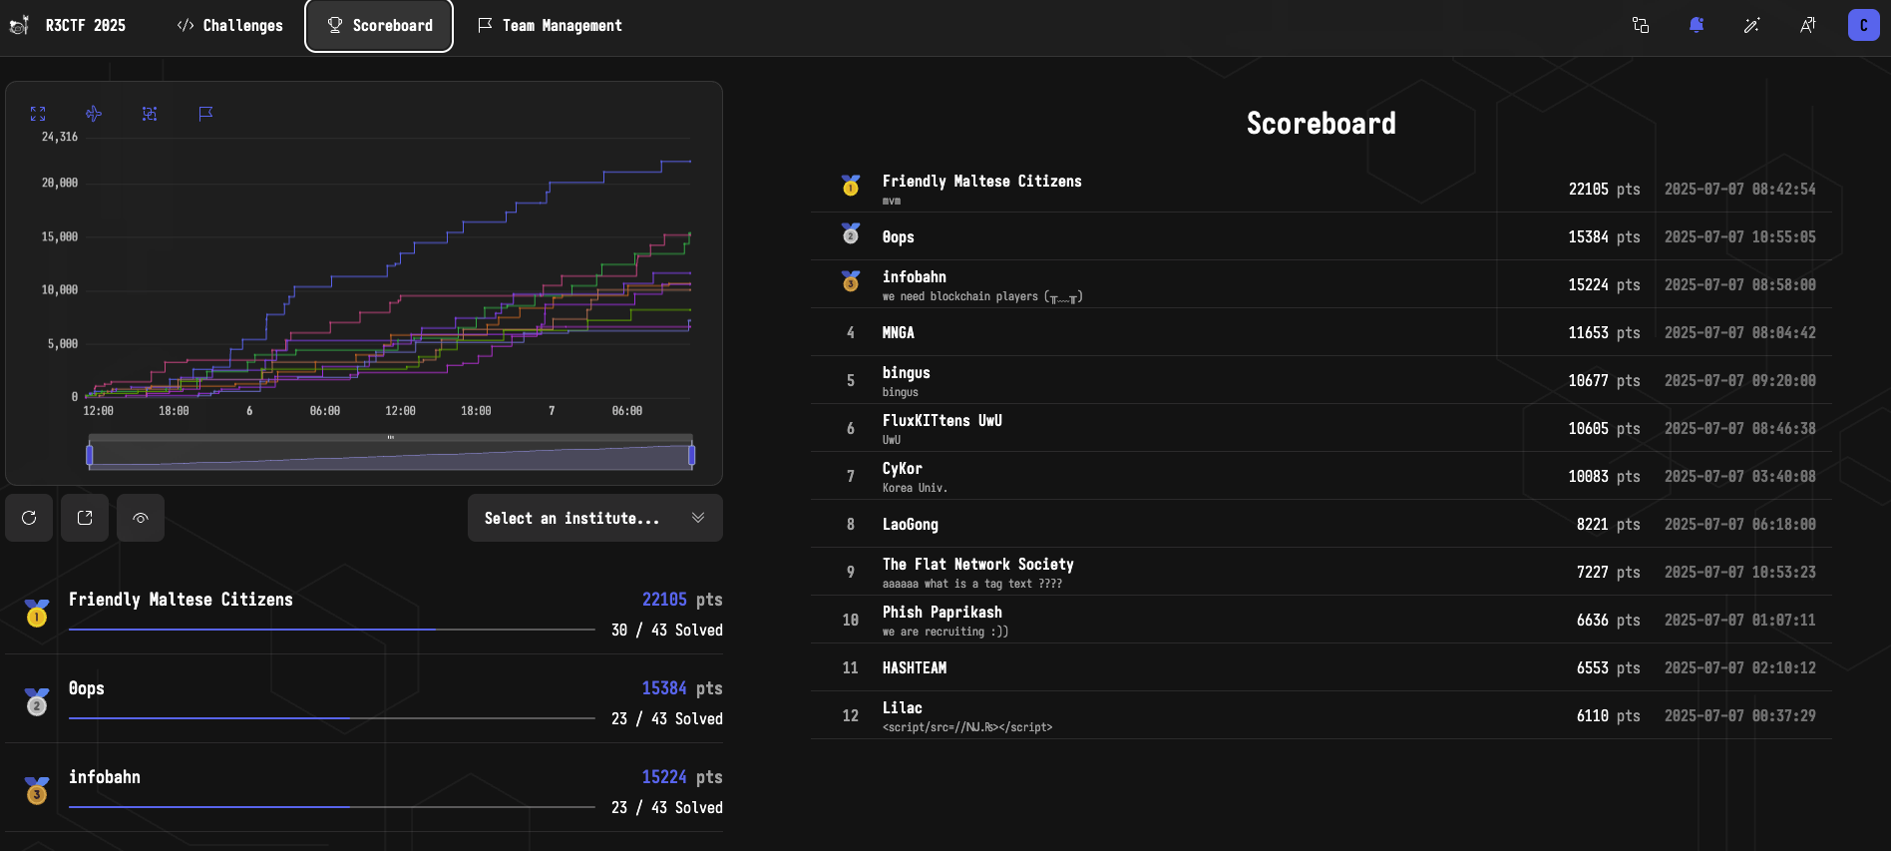Click the 30 / 43 Solved text
The width and height of the screenshot is (1891, 851).
[667, 631]
